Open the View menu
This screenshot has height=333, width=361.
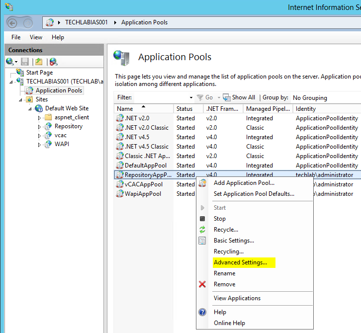[x=36, y=37]
